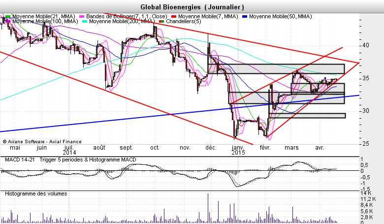Click the 40 price level on the axis
Image resolution: width=384 pixels, height=224 pixels.
click(x=366, y=45)
